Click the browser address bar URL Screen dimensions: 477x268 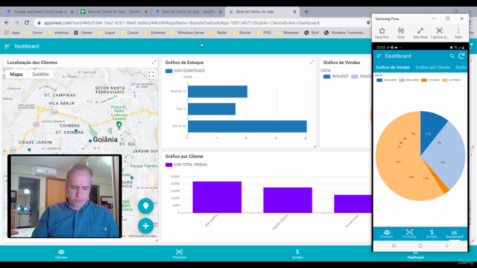click(x=181, y=23)
